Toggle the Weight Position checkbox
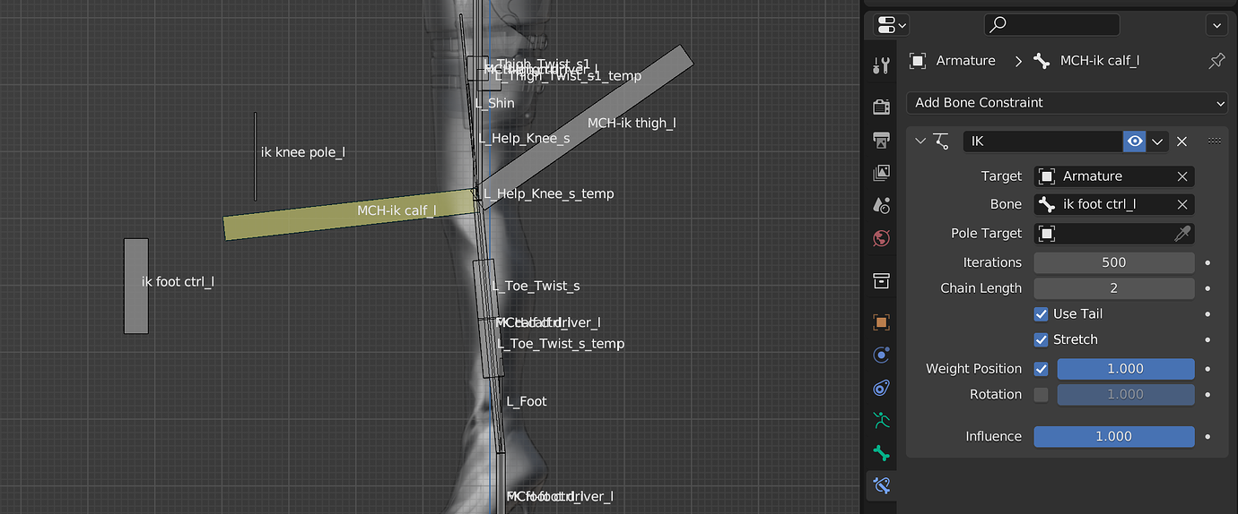The height and width of the screenshot is (514, 1238). (1041, 369)
